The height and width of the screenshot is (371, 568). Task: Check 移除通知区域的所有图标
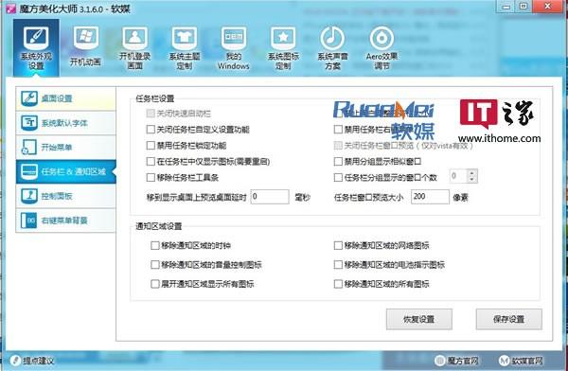(x=338, y=284)
